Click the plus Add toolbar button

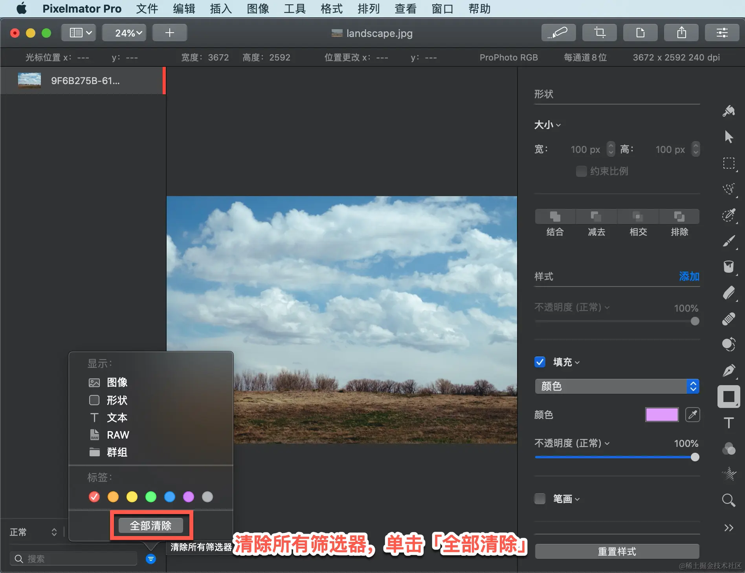click(x=169, y=33)
